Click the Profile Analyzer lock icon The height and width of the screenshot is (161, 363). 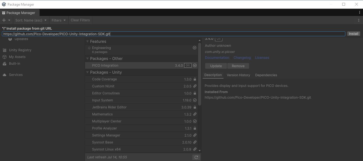(195, 128)
